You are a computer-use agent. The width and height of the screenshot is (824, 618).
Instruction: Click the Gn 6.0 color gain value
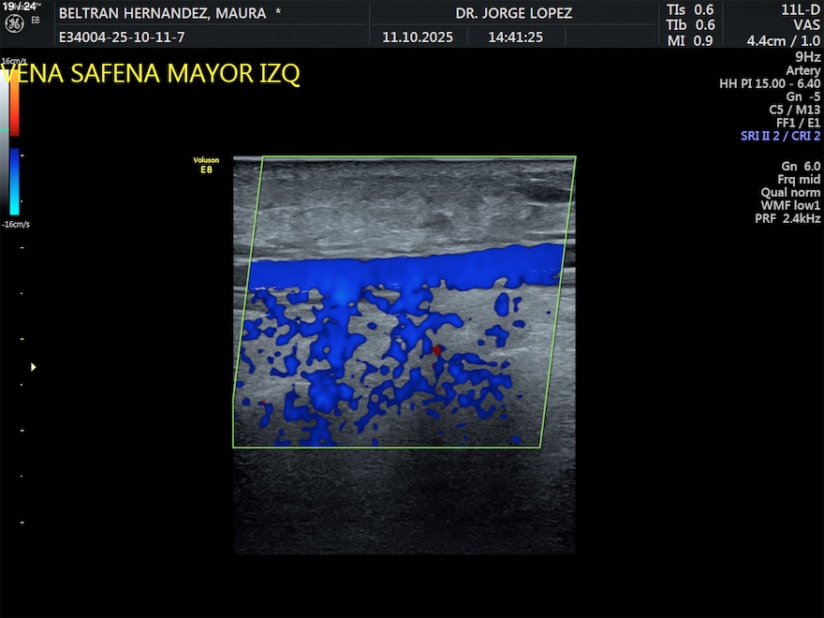click(801, 166)
